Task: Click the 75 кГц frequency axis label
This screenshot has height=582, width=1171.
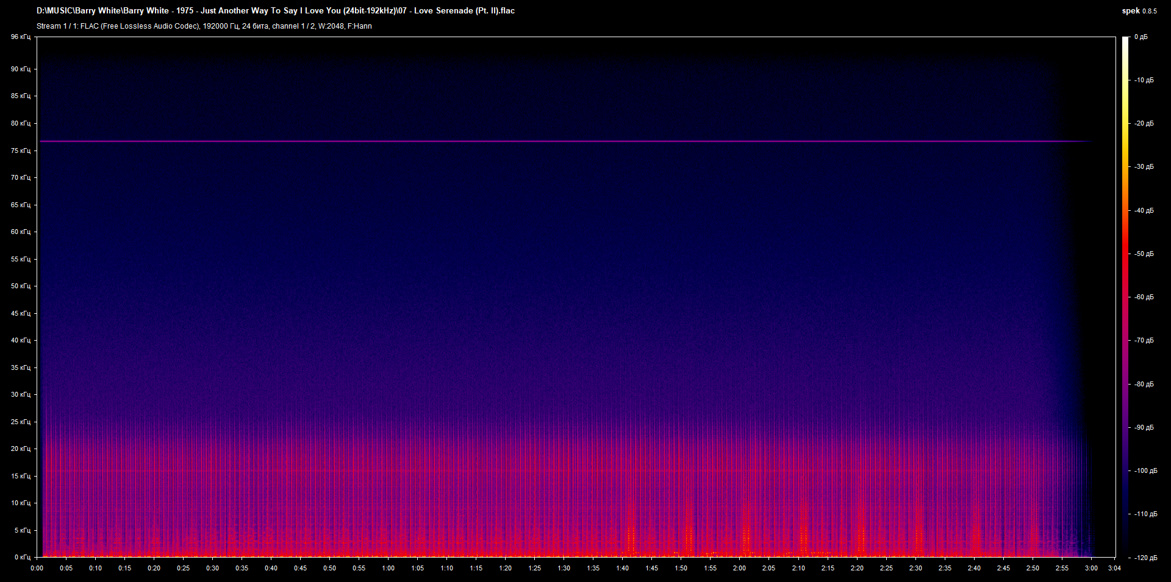Action: [20, 151]
